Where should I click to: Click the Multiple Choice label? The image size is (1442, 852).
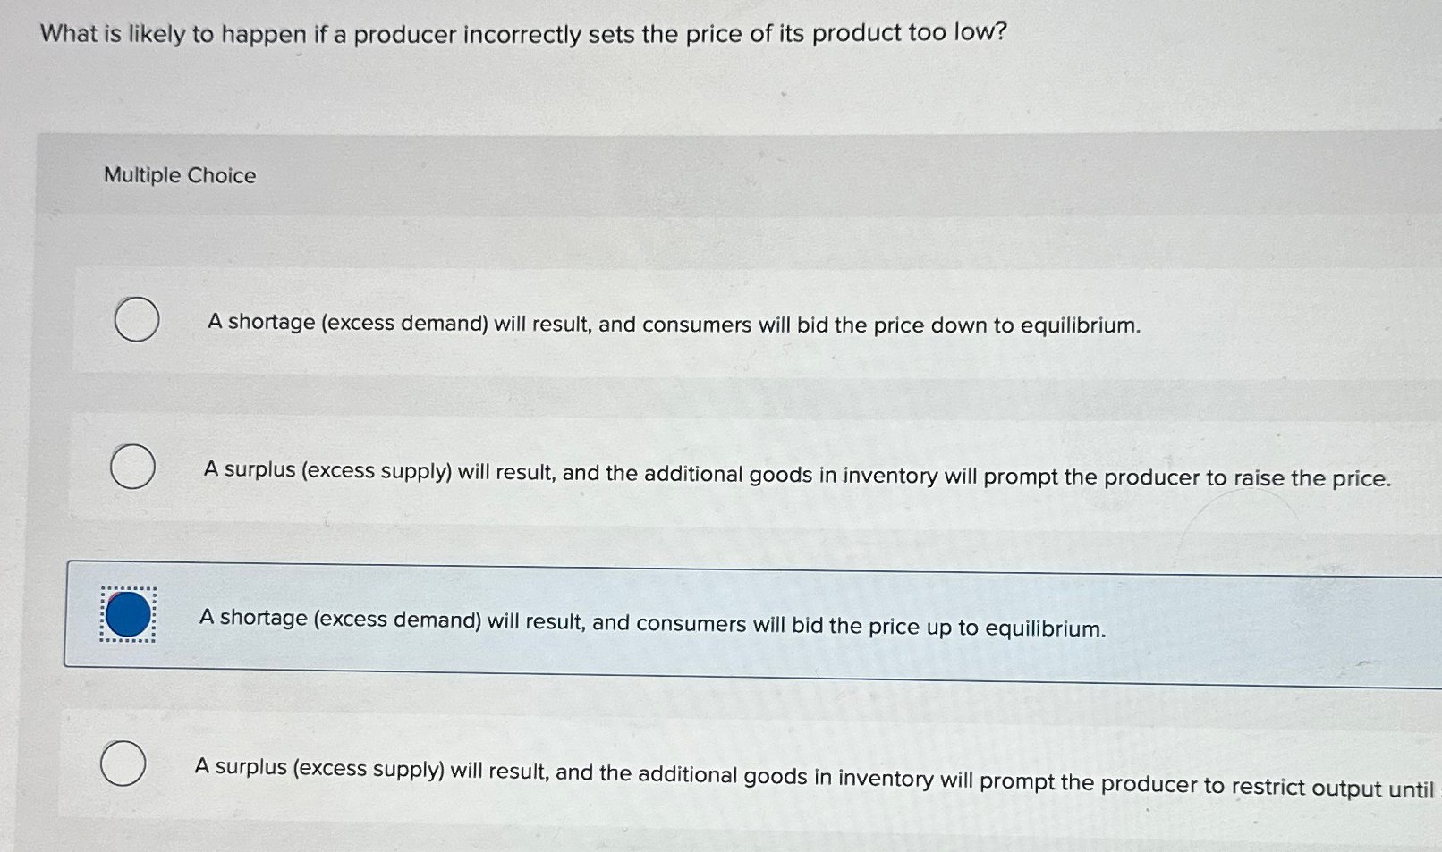click(x=178, y=175)
